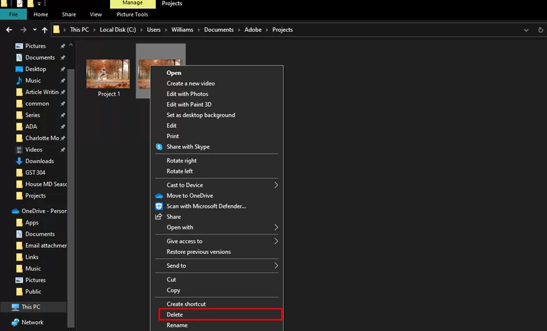Click the pin icon beside Series
Viewport: 547px width, 331px height.
63,115
